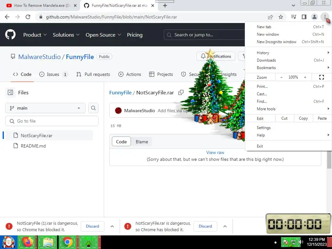Discard the NotScaryFile.rar download
Viewport: 332px width, 249px height.
[x=205, y=226]
